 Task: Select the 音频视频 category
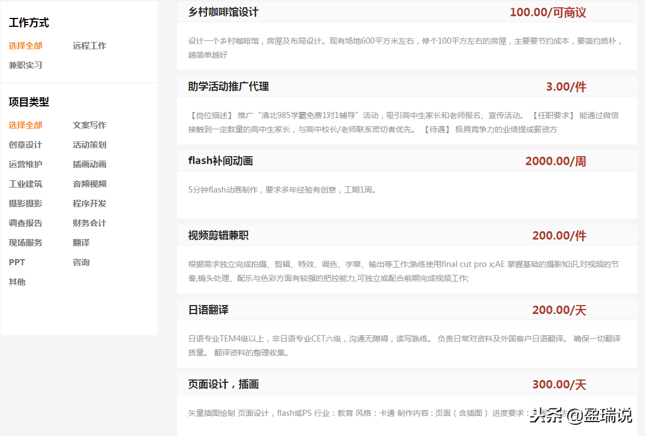click(90, 184)
